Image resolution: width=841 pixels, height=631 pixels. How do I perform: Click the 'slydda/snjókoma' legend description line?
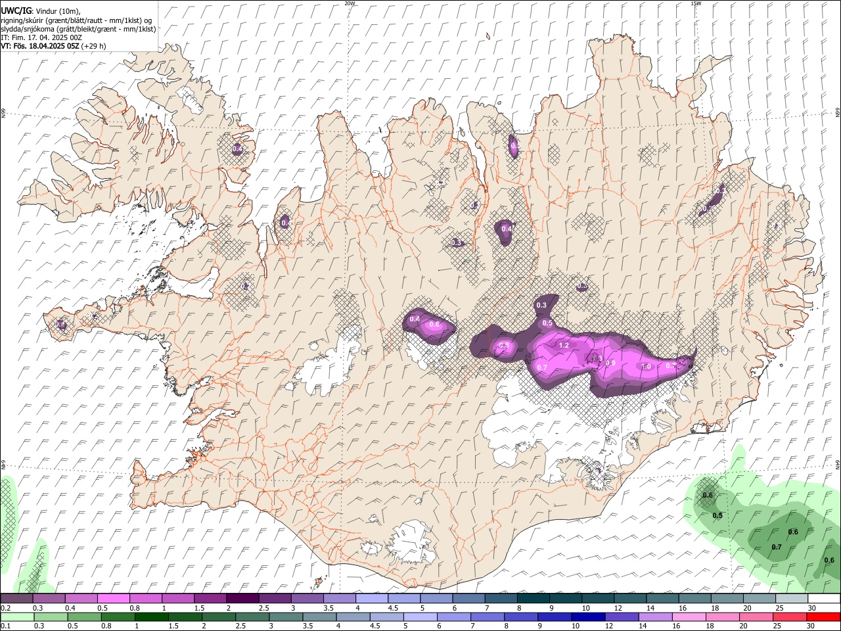pyautogui.click(x=78, y=29)
